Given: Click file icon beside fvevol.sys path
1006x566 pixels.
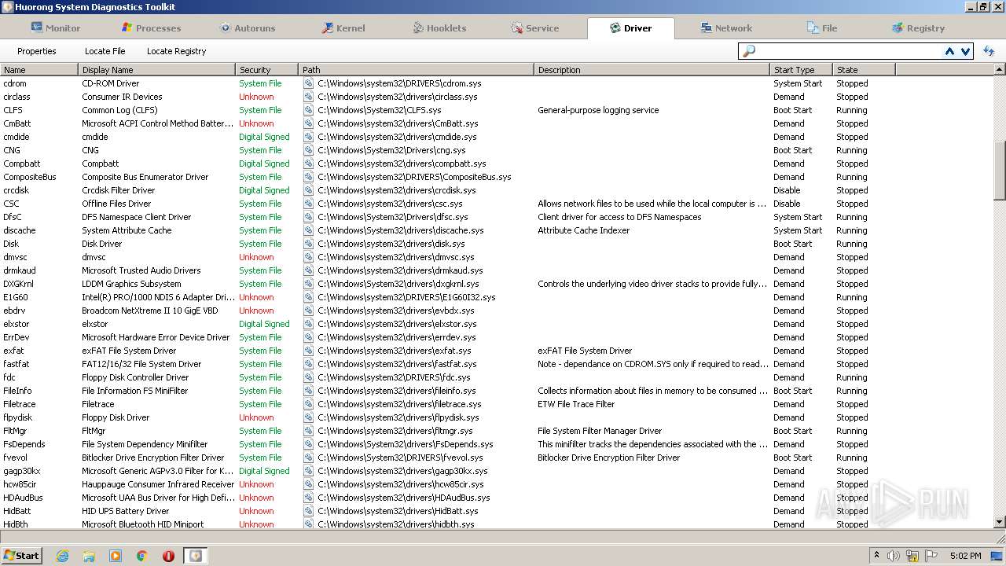Looking at the screenshot, I should coord(309,458).
